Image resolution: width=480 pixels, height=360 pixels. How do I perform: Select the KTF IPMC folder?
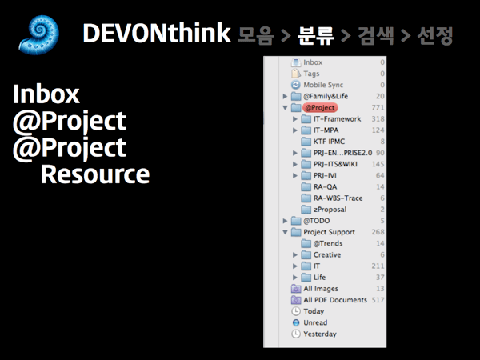(328, 141)
